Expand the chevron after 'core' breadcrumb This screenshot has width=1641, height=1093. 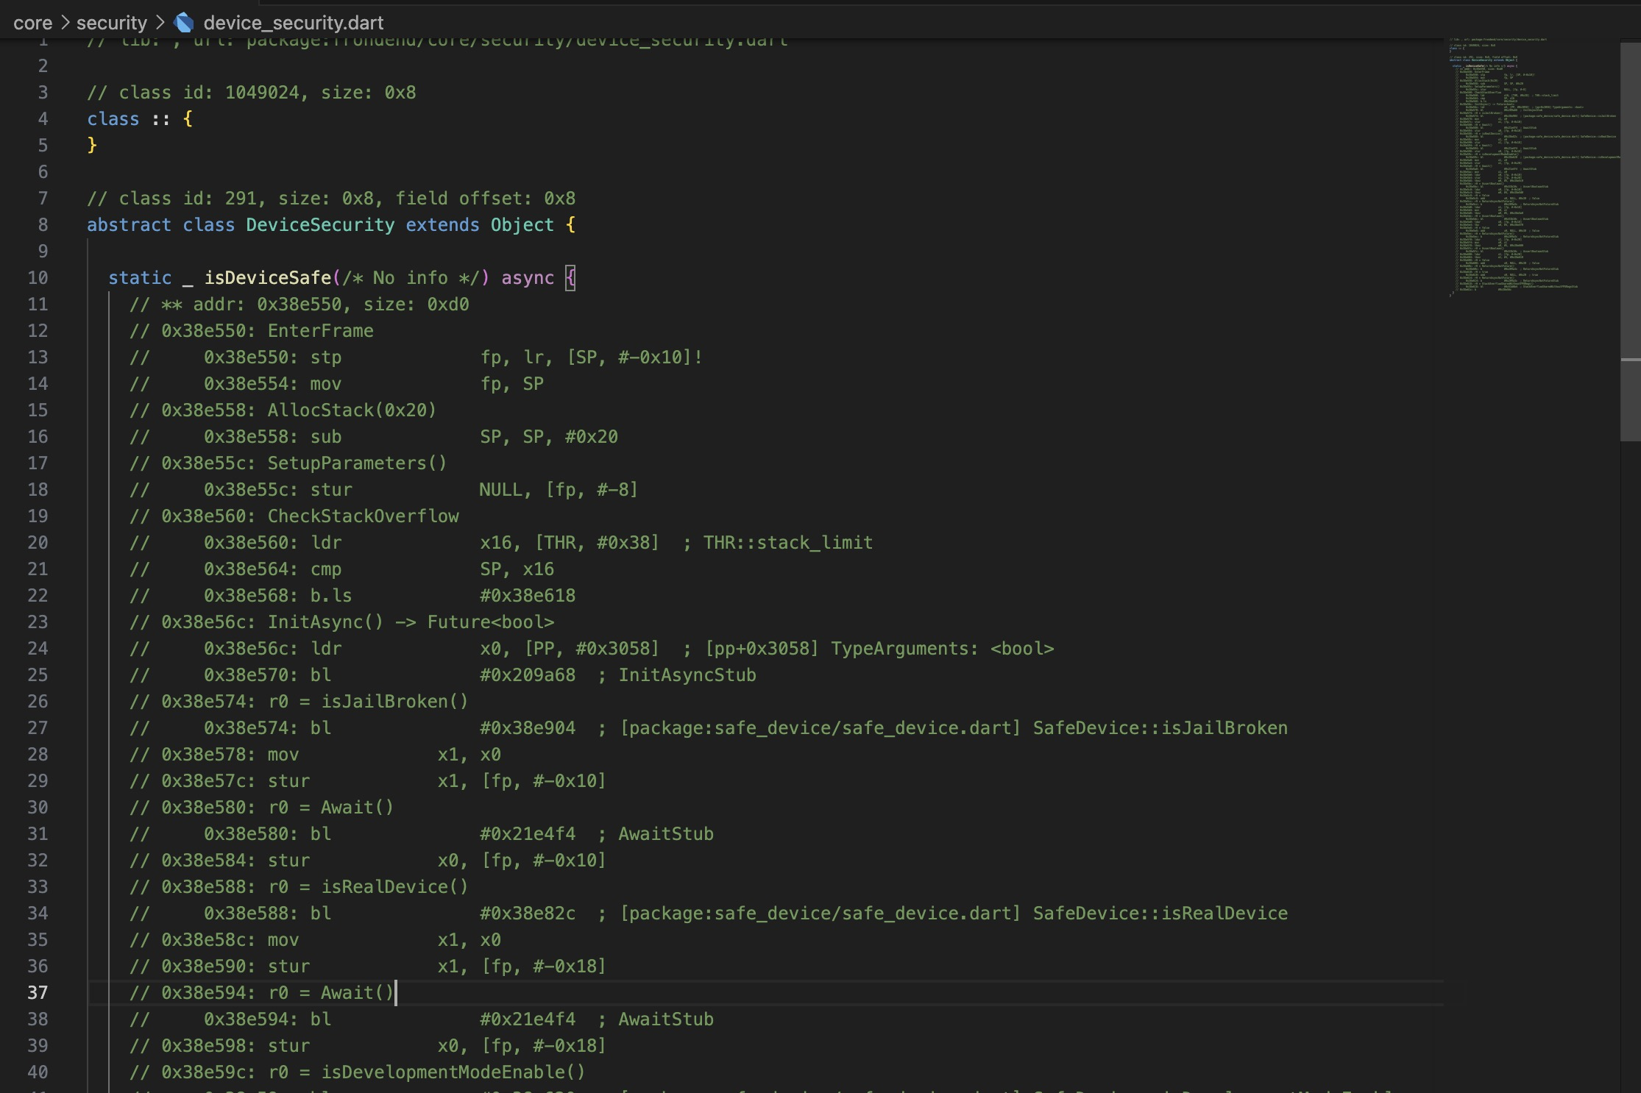click(x=65, y=23)
